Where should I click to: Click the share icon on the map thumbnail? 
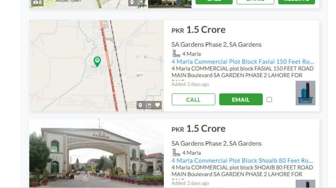pos(148,105)
